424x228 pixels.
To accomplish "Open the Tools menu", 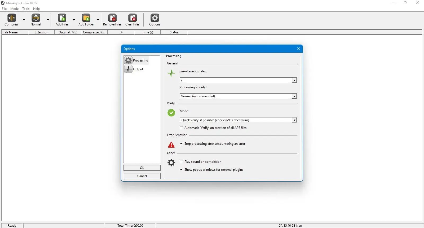I will coord(26,9).
